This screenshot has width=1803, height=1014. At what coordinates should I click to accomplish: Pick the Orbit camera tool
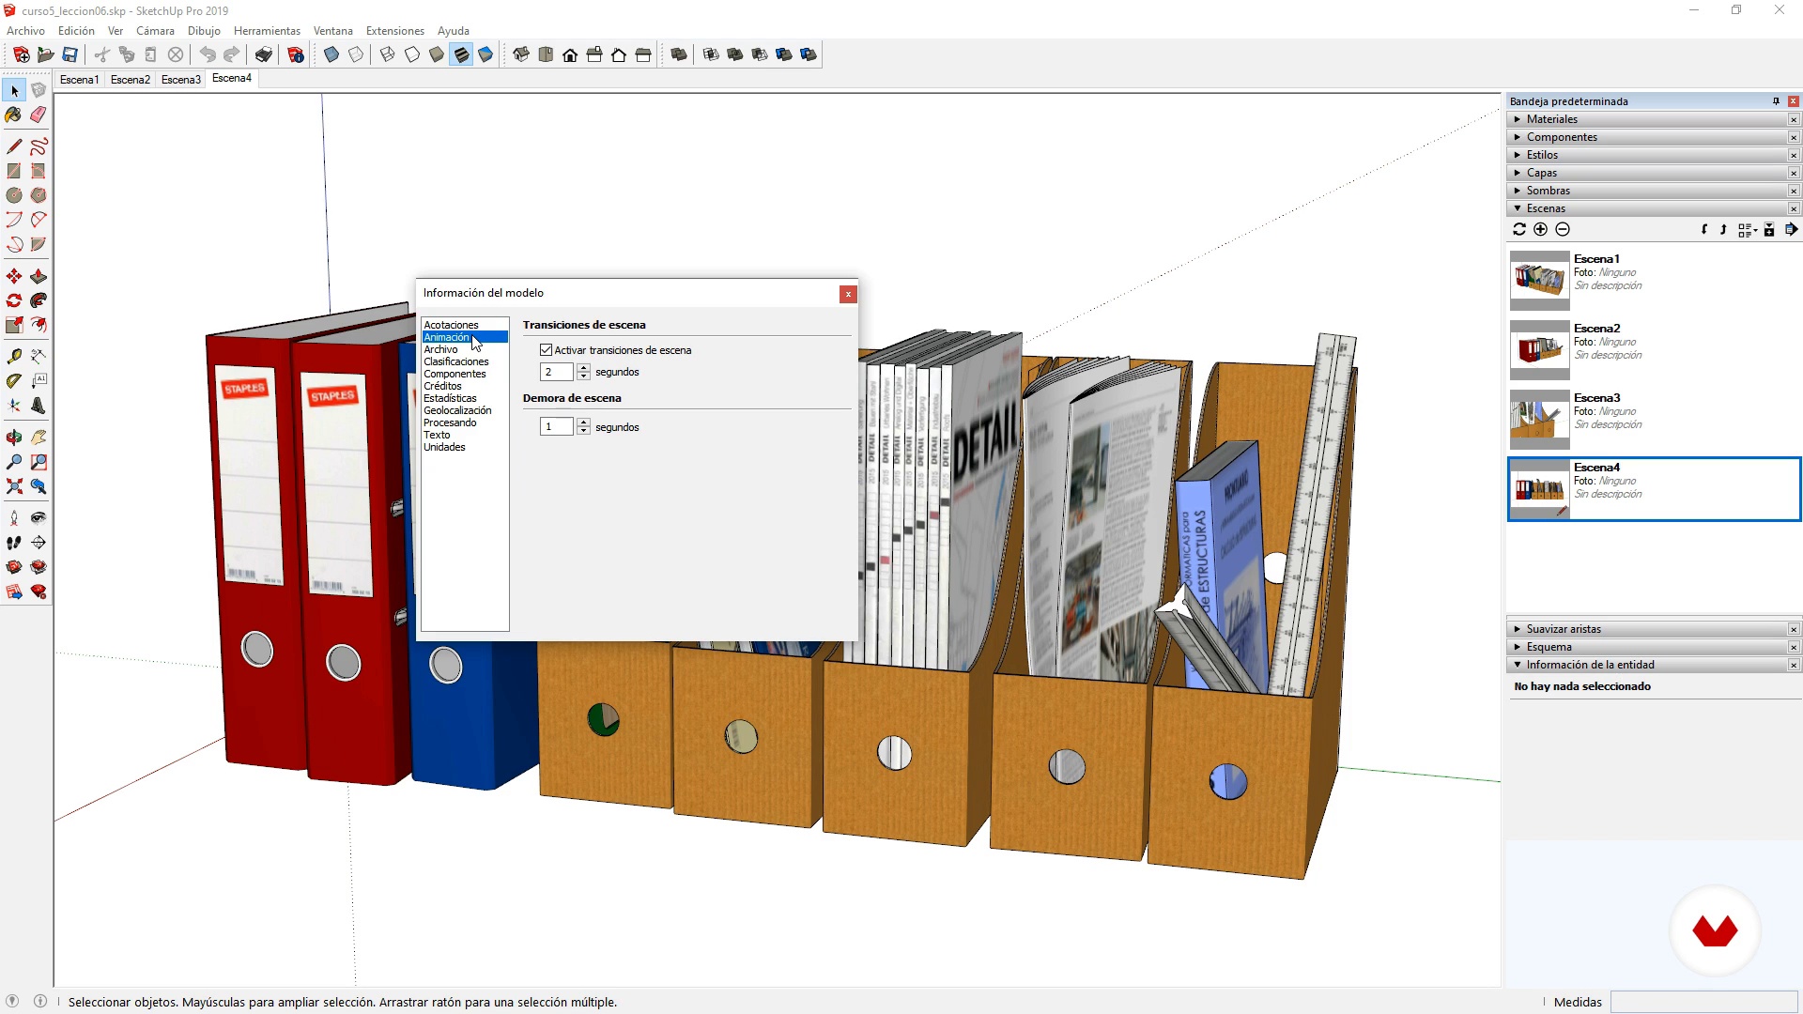tap(14, 438)
